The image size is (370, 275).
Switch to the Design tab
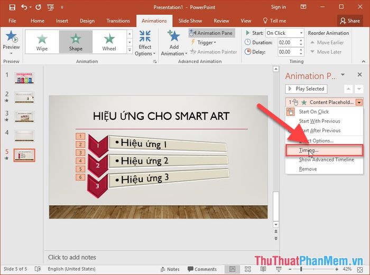[x=87, y=21]
